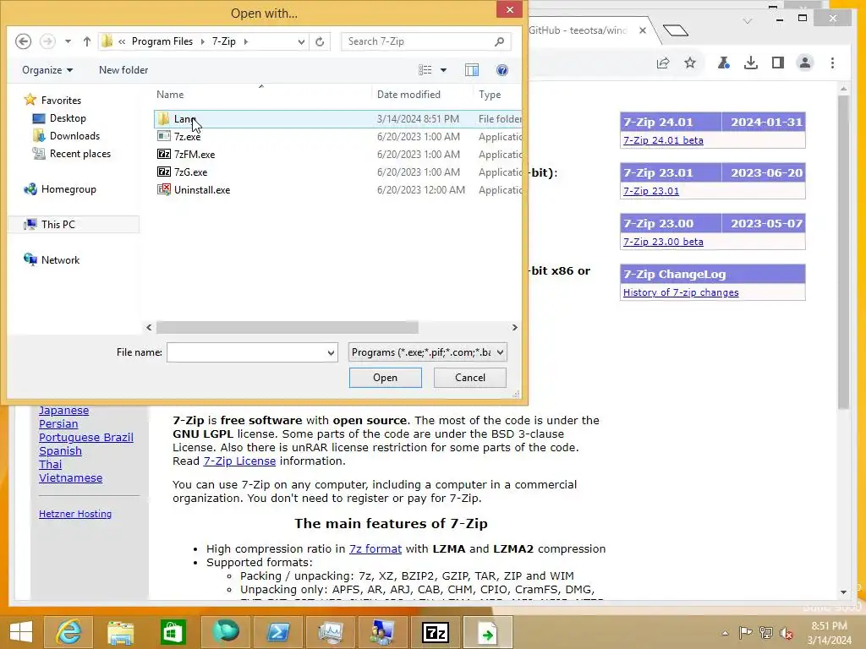Open the Programs file type dropdown
The width and height of the screenshot is (866, 649).
click(427, 352)
